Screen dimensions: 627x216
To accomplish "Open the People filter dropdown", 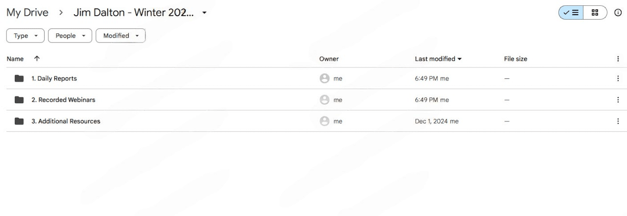I will (x=70, y=36).
